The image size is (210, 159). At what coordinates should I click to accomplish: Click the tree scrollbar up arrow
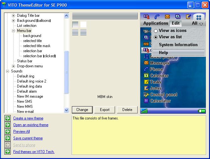pos(67,16)
